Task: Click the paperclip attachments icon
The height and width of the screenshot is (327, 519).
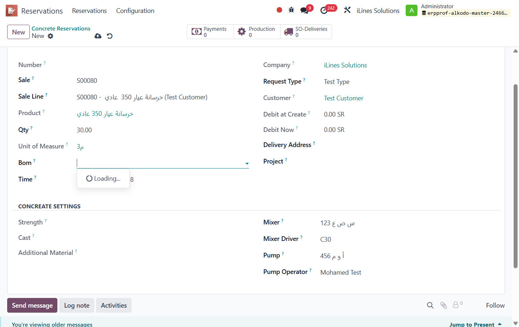Action: point(444,305)
